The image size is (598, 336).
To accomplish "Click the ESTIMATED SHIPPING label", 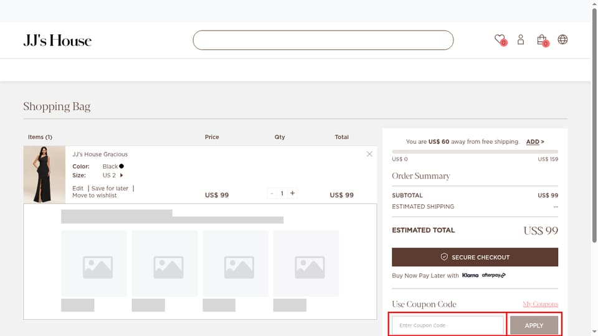I will tap(423, 207).
